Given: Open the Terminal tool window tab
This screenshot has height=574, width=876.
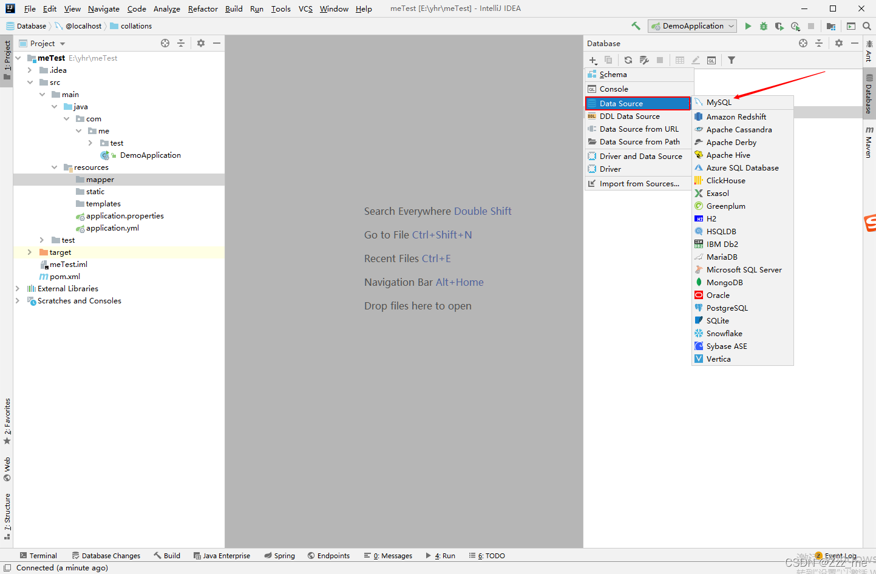Looking at the screenshot, I should click(38, 555).
